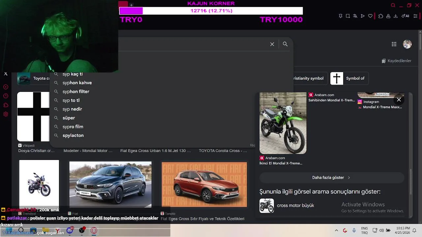The width and height of the screenshot is (422, 237).
Task: Open the volume control in tray
Action: 381,230
